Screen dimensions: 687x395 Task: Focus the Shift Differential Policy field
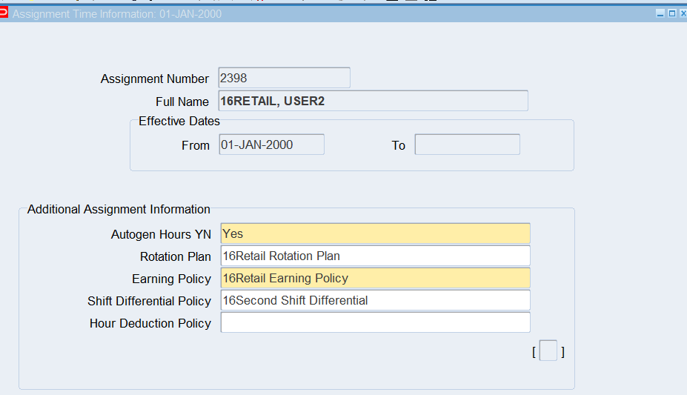[x=375, y=300]
